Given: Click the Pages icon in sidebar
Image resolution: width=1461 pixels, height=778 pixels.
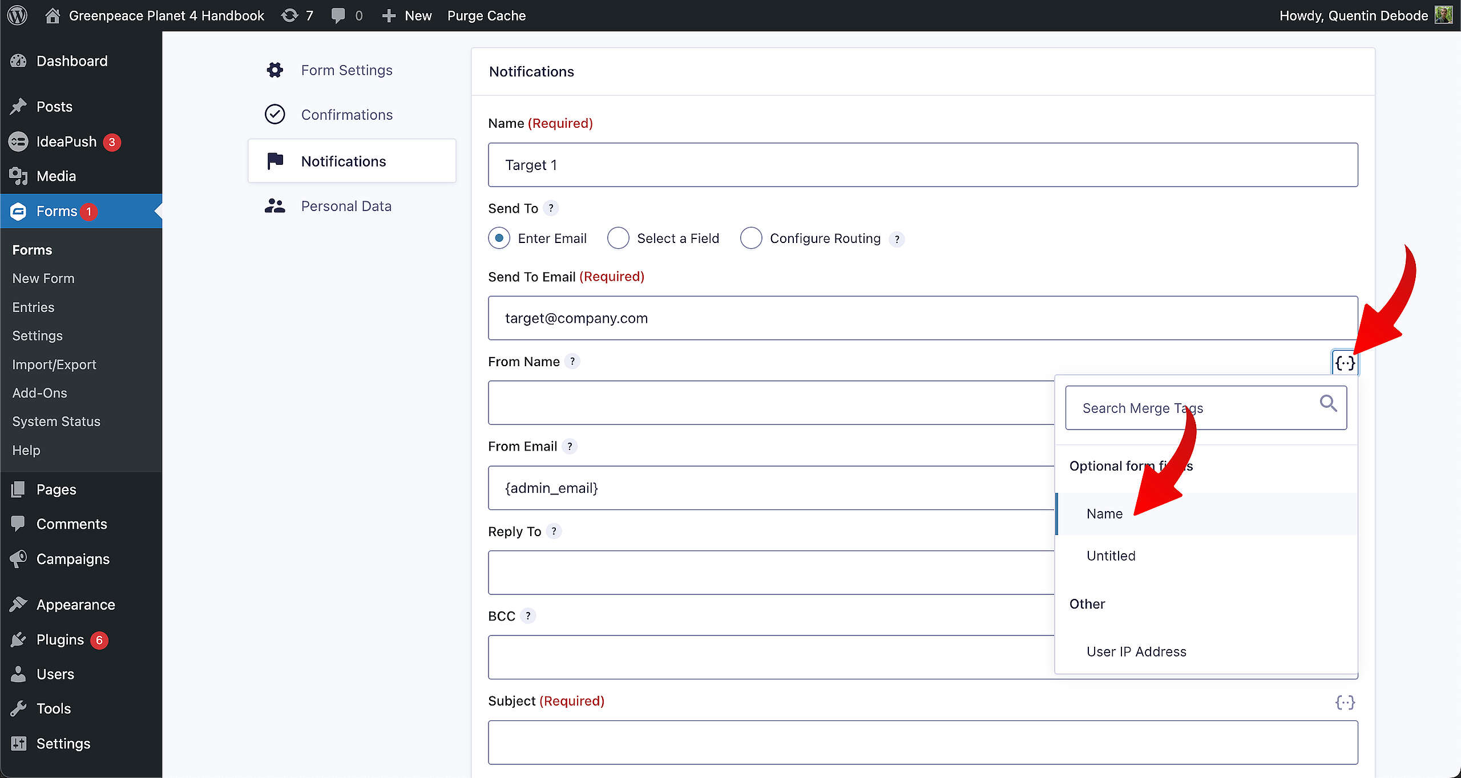Looking at the screenshot, I should point(18,489).
